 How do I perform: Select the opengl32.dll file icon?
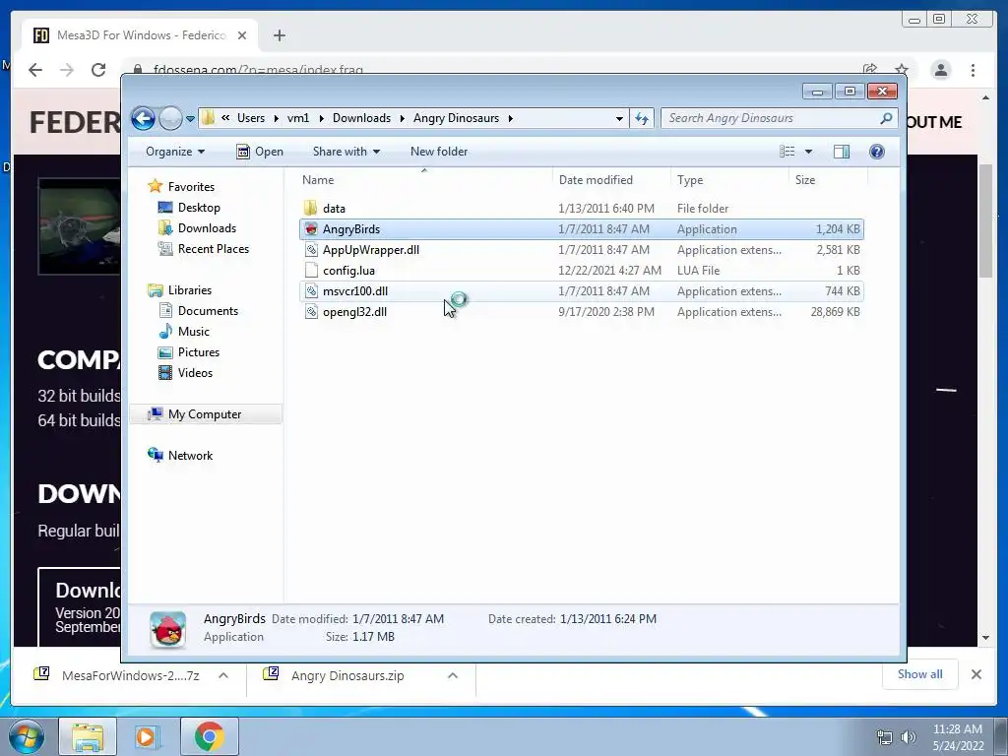(311, 312)
